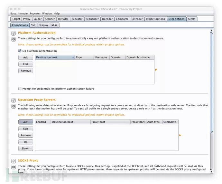The height and width of the screenshot is (184, 222).
Task: Edit the upstream proxy server rule
Action: [26, 128]
